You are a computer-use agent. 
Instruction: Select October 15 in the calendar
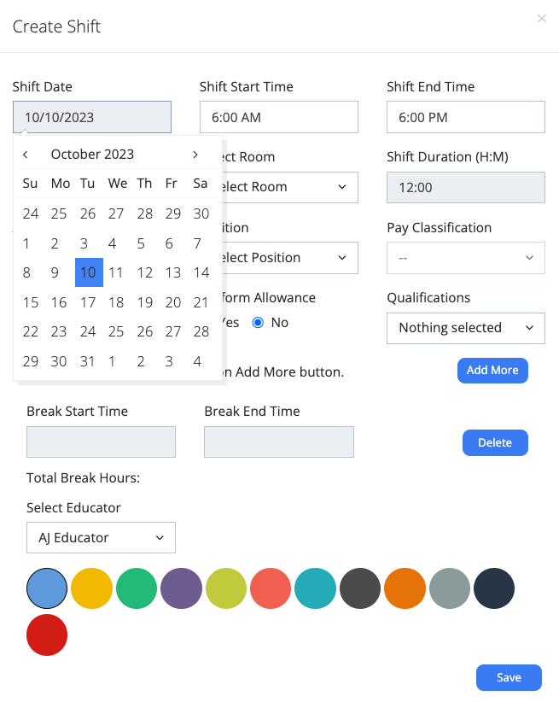pos(30,302)
